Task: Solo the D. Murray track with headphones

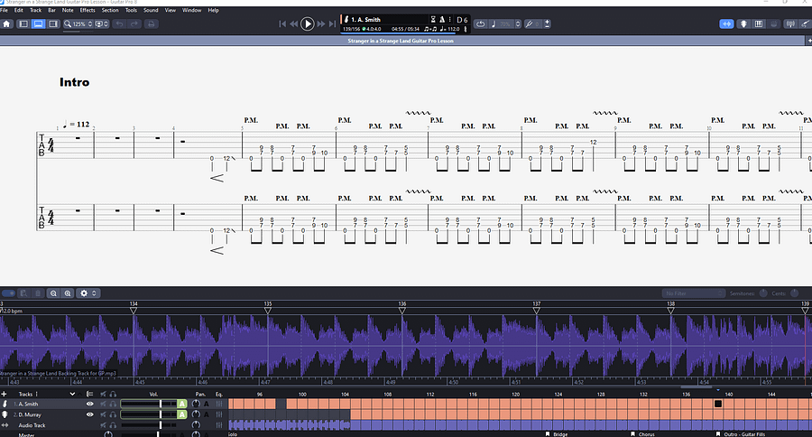Action: tap(113, 414)
